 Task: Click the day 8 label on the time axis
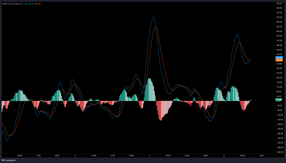click(x=224, y=156)
